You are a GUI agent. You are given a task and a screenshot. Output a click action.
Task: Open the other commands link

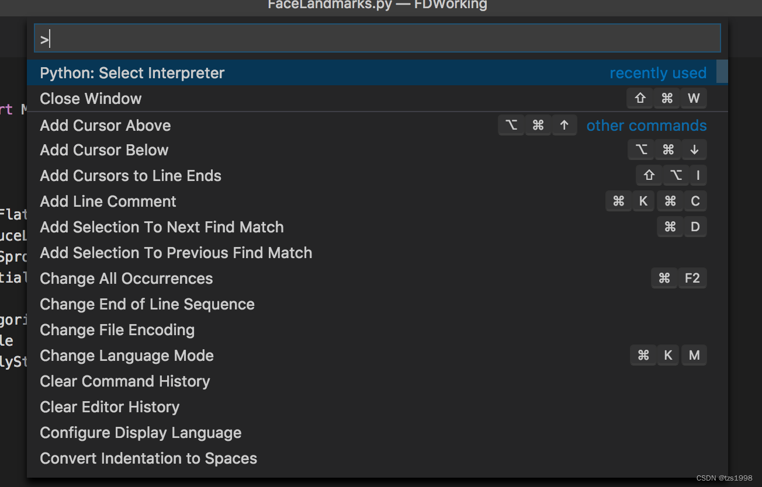pyautogui.click(x=646, y=125)
